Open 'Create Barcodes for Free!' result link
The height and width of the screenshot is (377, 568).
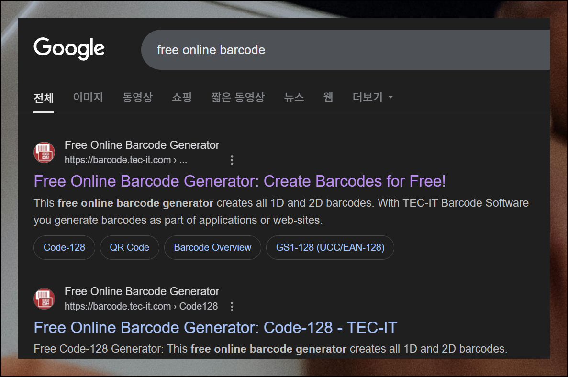click(239, 181)
